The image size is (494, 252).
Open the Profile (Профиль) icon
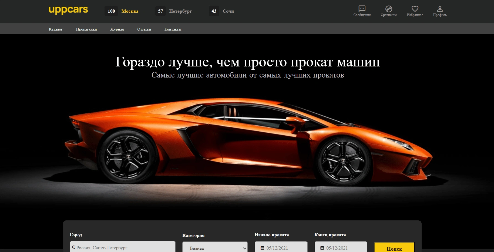[440, 11]
